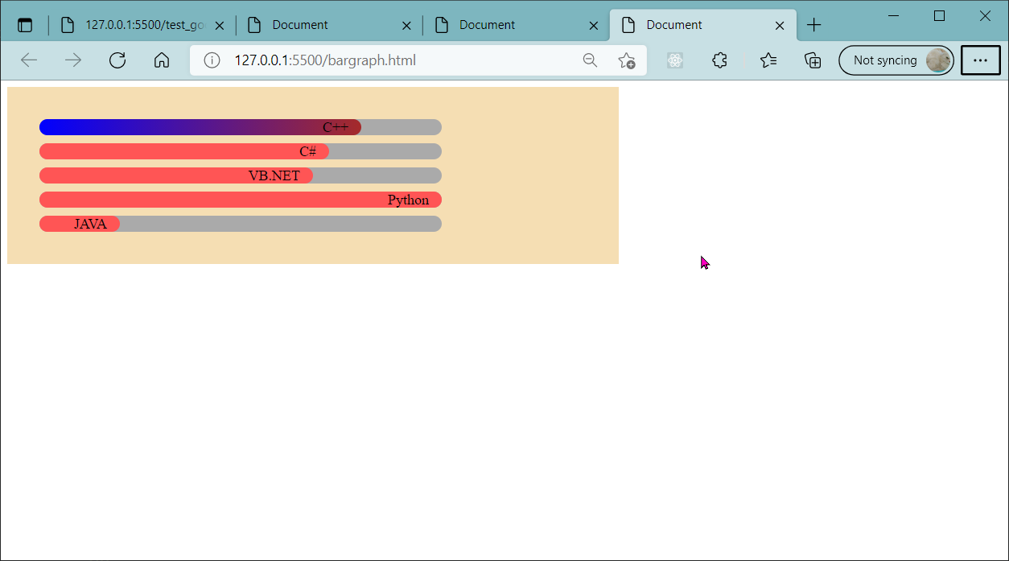Open Settings and more ellipsis menu
The width and height of the screenshot is (1009, 561).
pyautogui.click(x=981, y=60)
